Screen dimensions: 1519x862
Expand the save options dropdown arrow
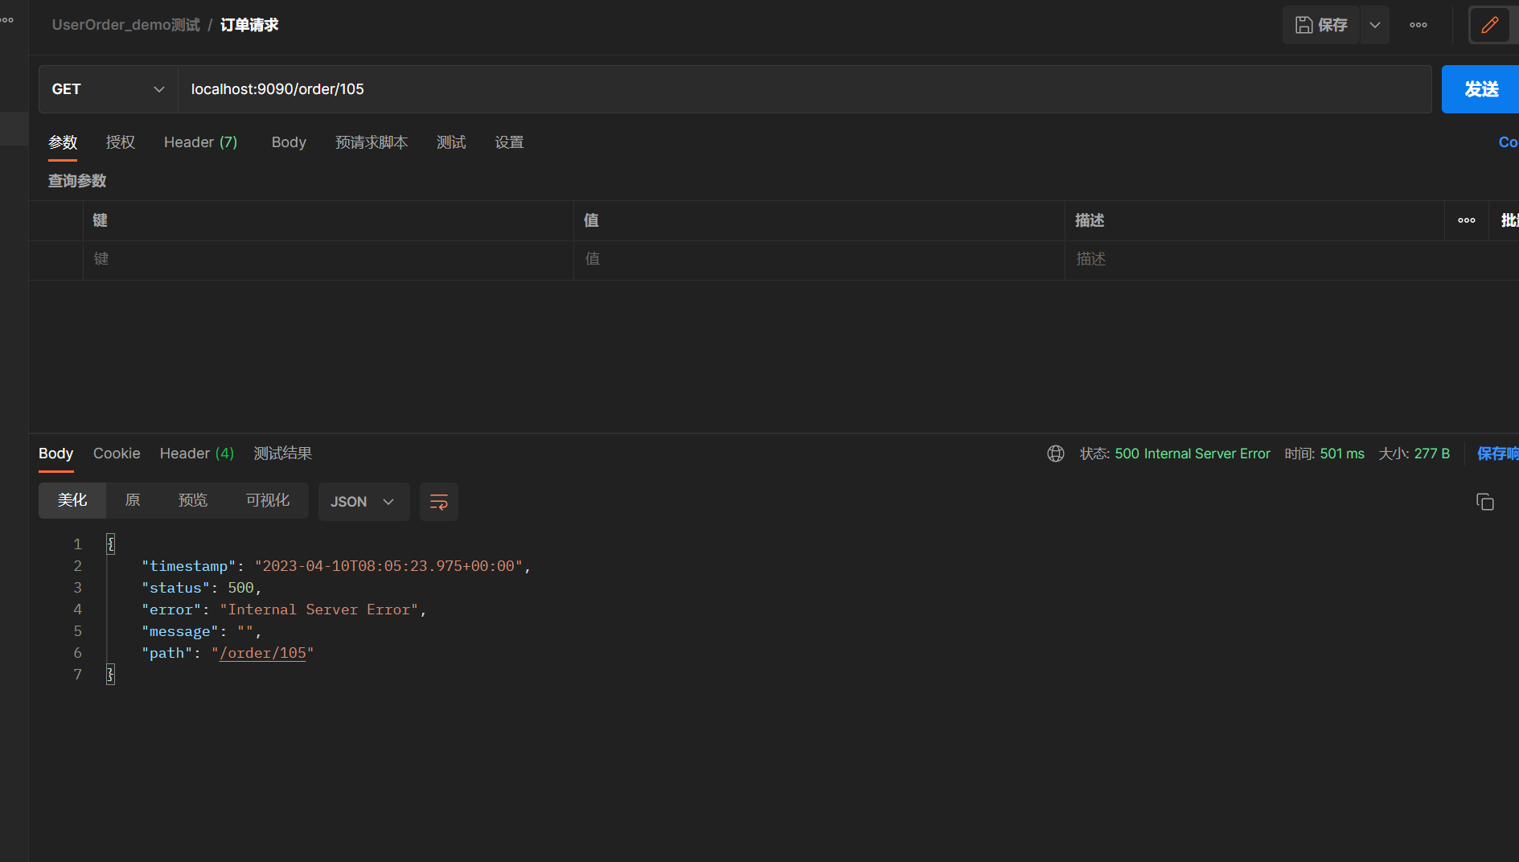pyautogui.click(x=1375, y=25)
